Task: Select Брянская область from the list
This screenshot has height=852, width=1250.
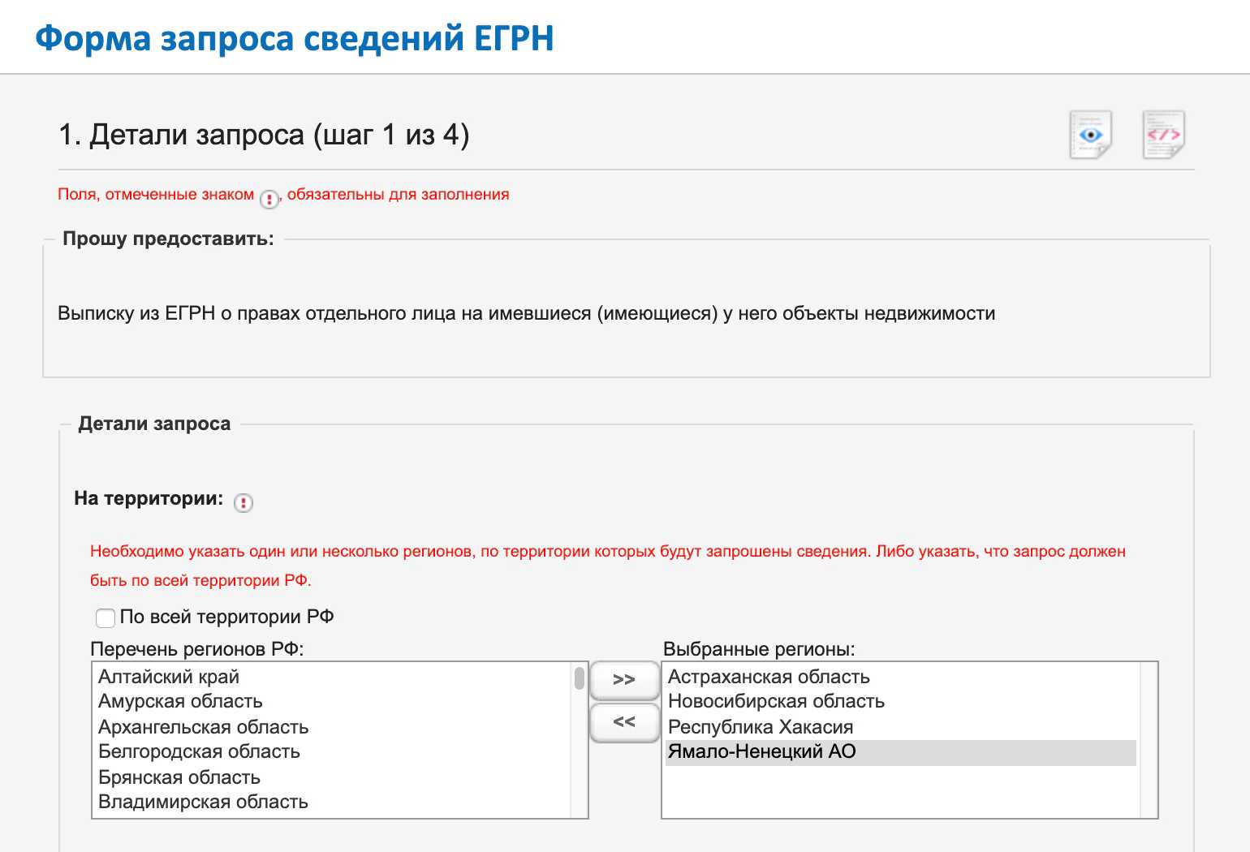Action: (179, 777)
